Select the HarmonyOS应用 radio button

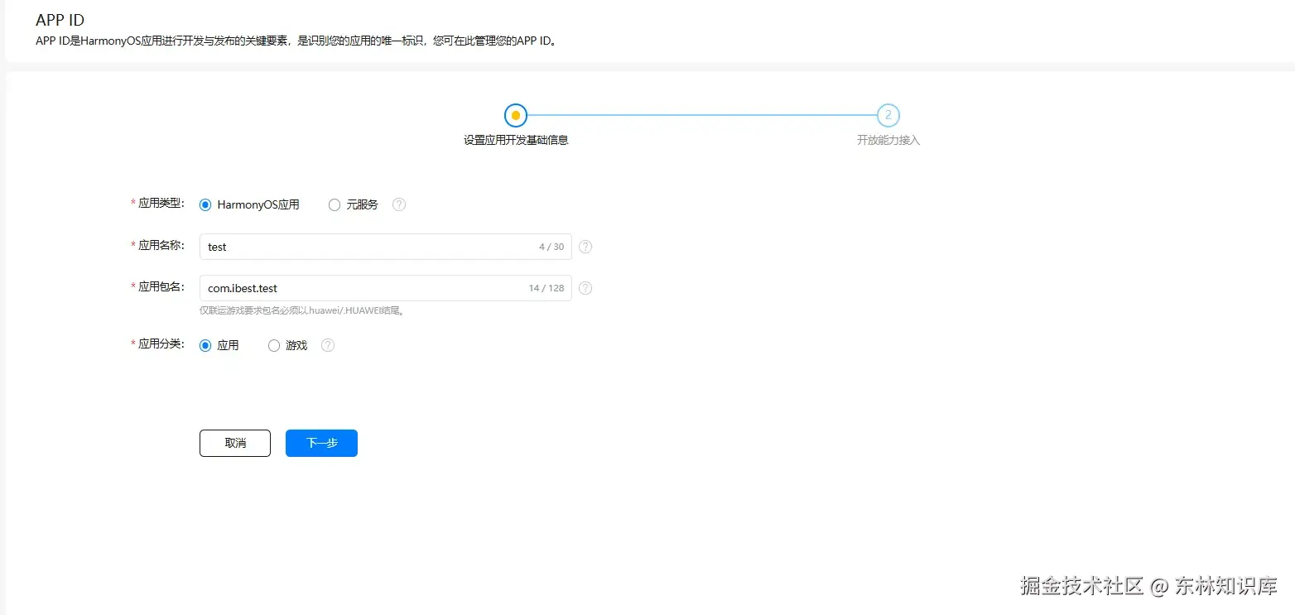(205, 204)
